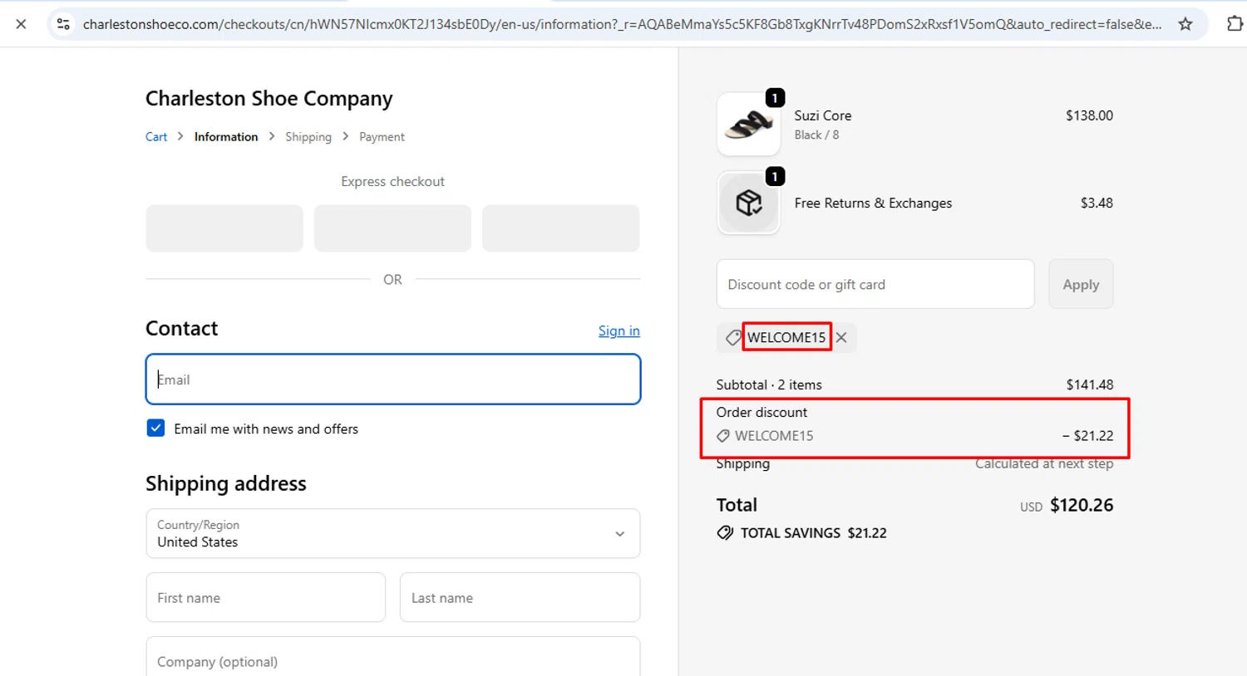Click the Black / 8 variant text
The image size is (1247, 676).
[816, 135]
